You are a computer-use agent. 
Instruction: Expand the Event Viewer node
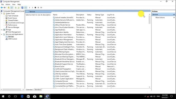(4, 18)
